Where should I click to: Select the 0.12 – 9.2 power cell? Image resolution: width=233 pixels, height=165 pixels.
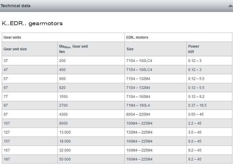click(x=209, y=97)
